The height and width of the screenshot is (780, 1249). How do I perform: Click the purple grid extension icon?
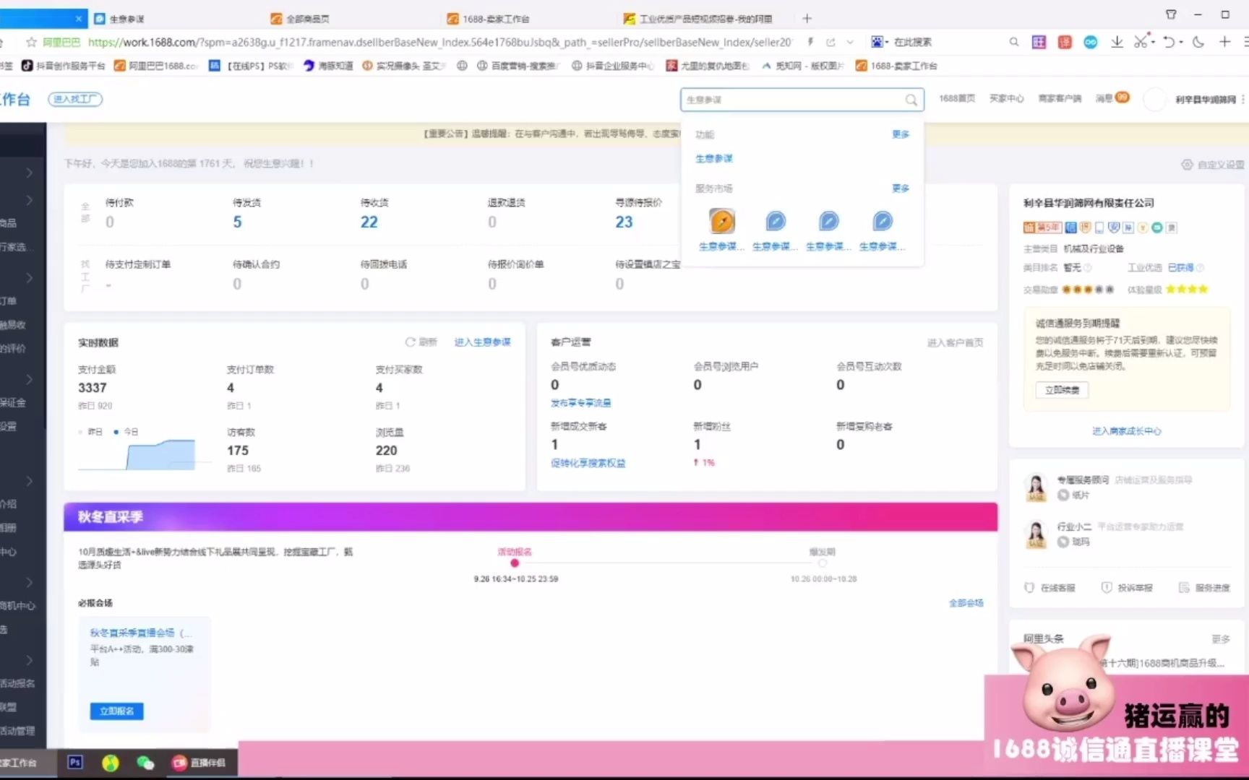pyautogui.click(x=1039, y=42)
